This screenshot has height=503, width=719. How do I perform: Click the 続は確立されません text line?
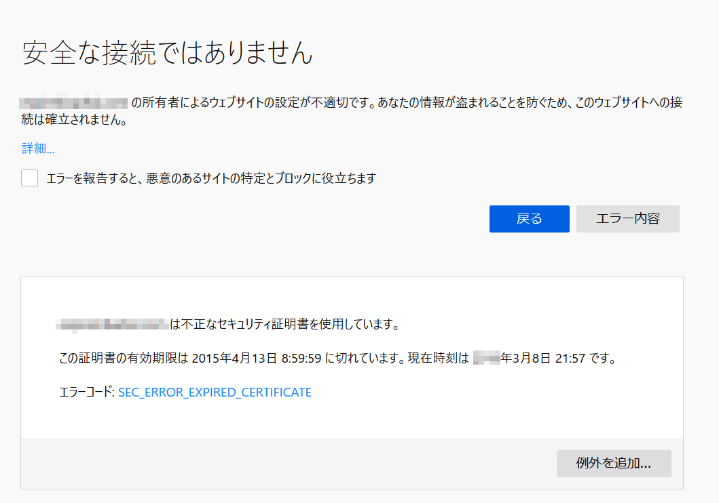[75, 121]
